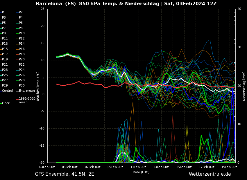Click the Oper legend label
This screenshot has height=180, width=247.
pos(6,103)
